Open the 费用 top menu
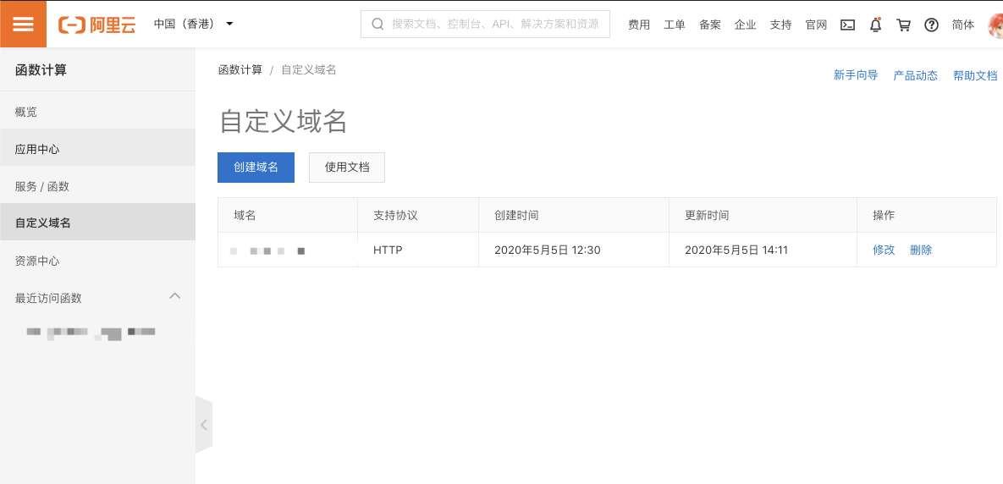Image resolution: width=1003 pixels, height=484 pixels. [639, 25]
